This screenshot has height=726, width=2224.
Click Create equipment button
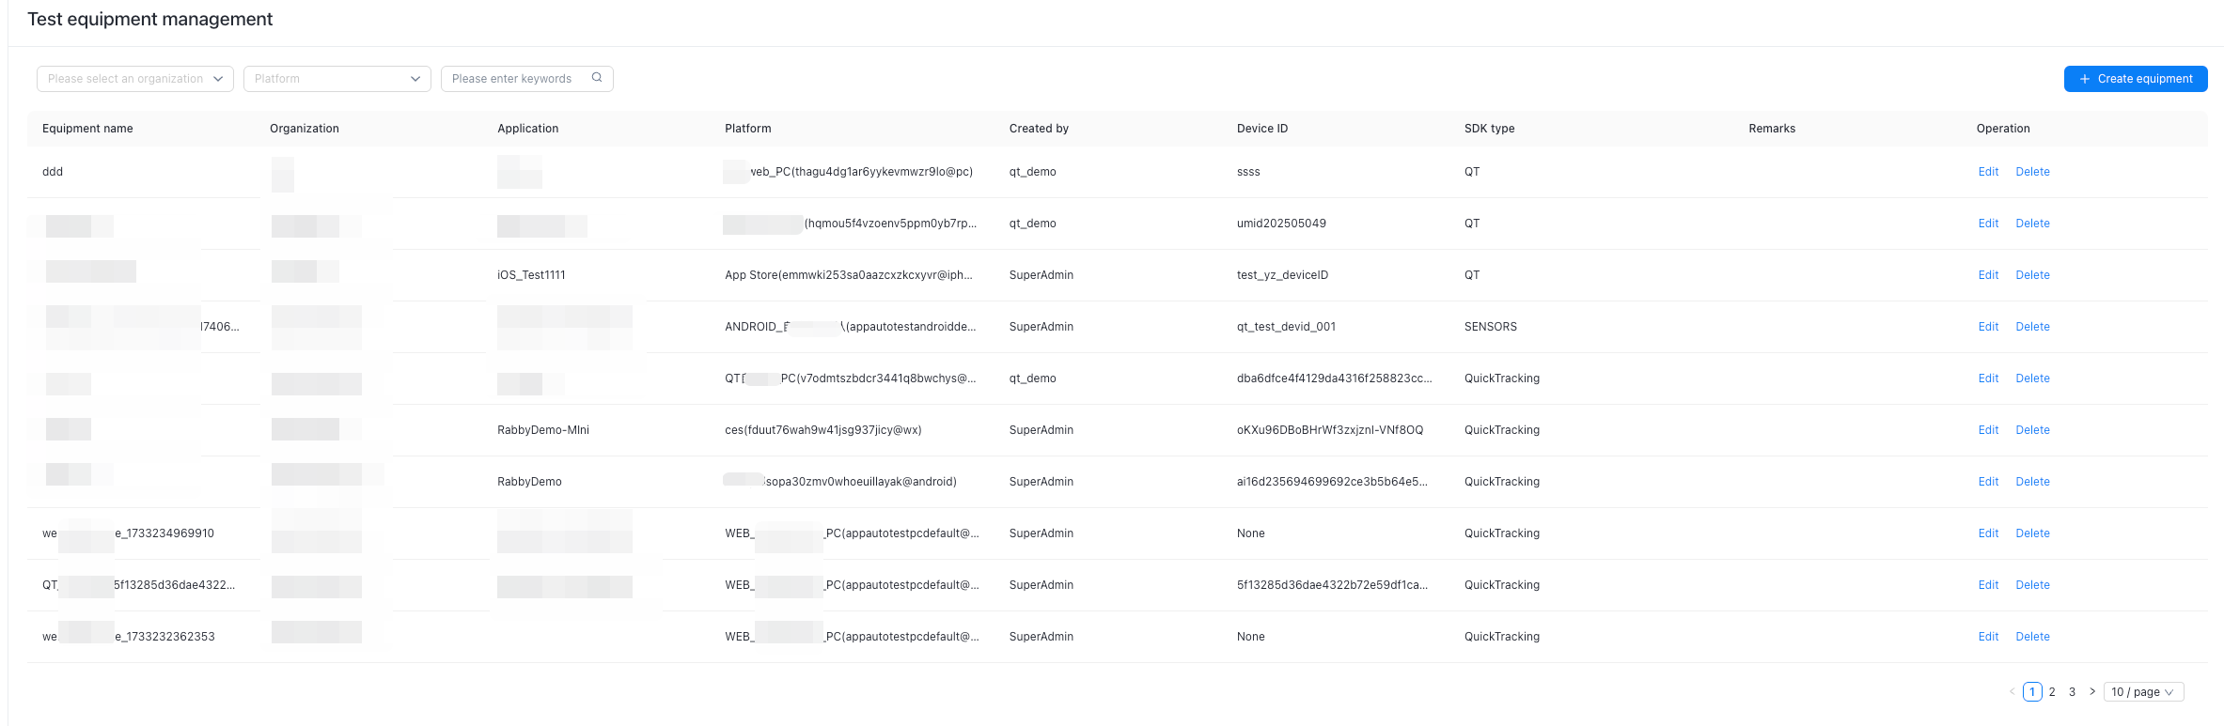(2136, 79)
